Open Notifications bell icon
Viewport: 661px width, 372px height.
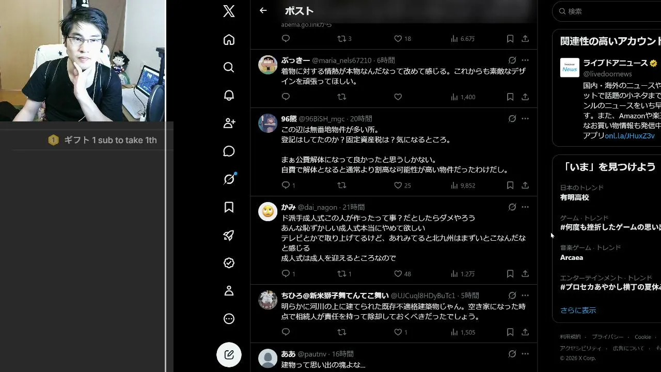click(229, 96)
